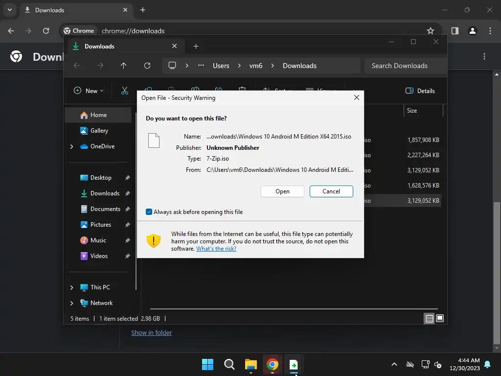This screenshot has width=501, height=376.
Task: Reload the Chrome downloads page
Action: coord(46,31)
